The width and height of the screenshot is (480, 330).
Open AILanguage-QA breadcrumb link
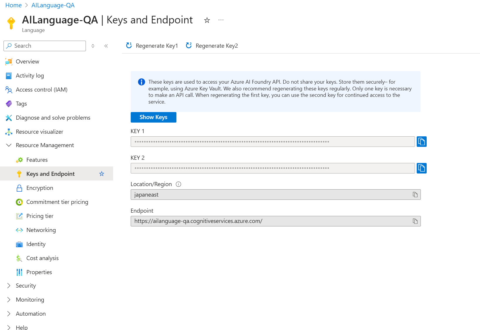tap(53, 5)
